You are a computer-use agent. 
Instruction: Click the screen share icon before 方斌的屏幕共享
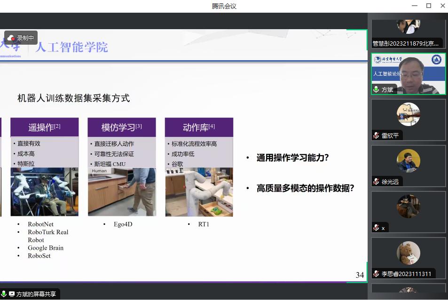pyautogui.click(x=12, y=294)
